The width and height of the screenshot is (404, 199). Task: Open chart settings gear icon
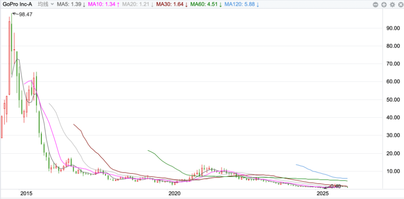pyautogui.click(x=392, y=4)
